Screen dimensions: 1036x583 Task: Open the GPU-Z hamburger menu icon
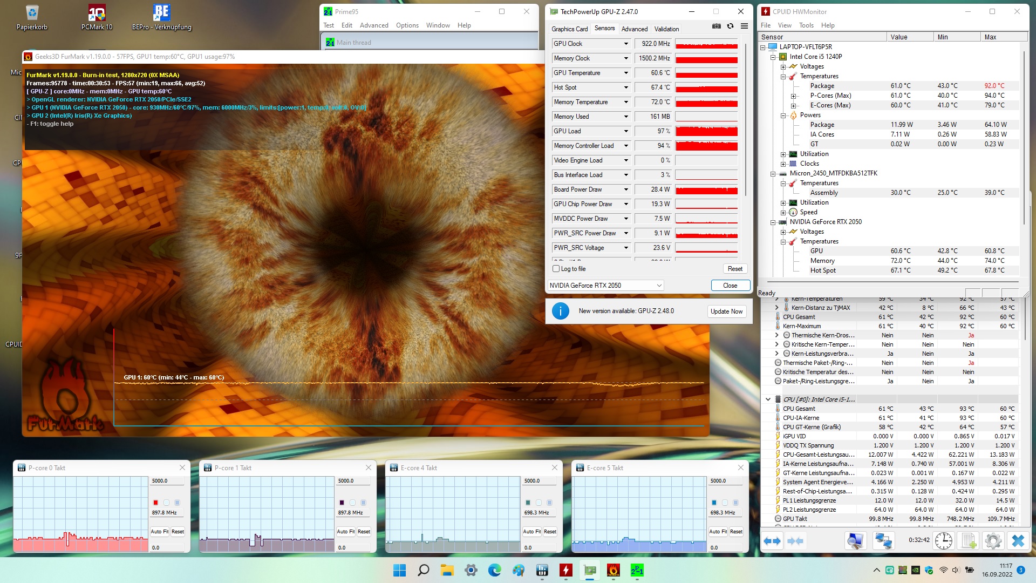coord(744,26)
